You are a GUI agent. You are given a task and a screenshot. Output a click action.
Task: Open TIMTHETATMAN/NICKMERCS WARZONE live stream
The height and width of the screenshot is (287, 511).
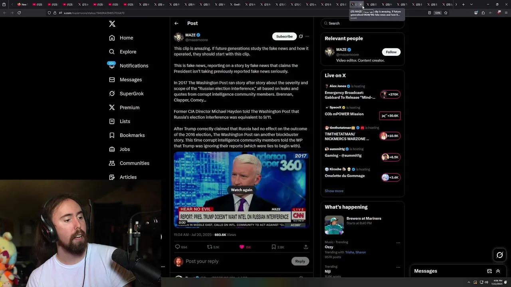[362, 134]
